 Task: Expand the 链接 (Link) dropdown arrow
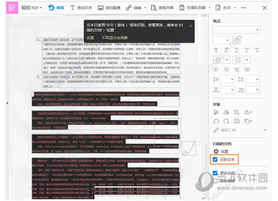coord(145,8)
